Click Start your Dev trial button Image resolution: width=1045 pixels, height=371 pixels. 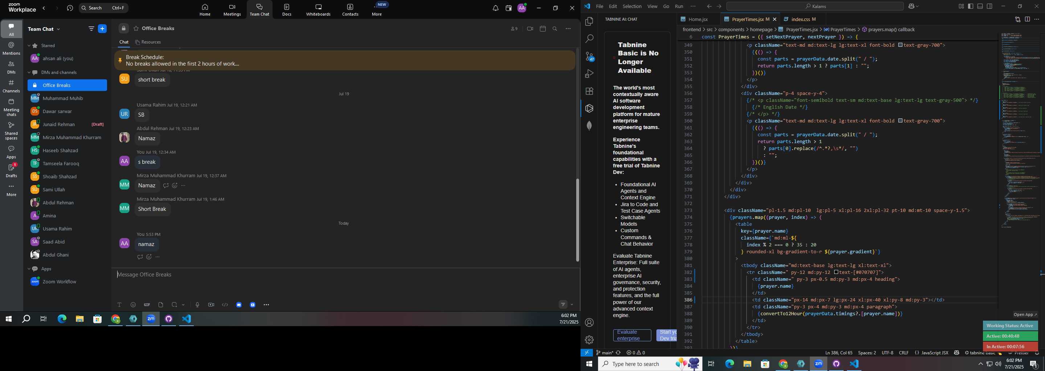point(666,335)
